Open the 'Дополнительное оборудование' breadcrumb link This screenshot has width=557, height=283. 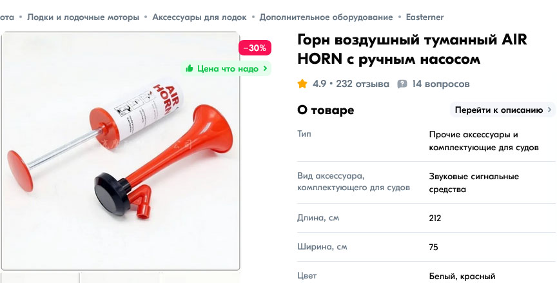[x=326, y=17]
